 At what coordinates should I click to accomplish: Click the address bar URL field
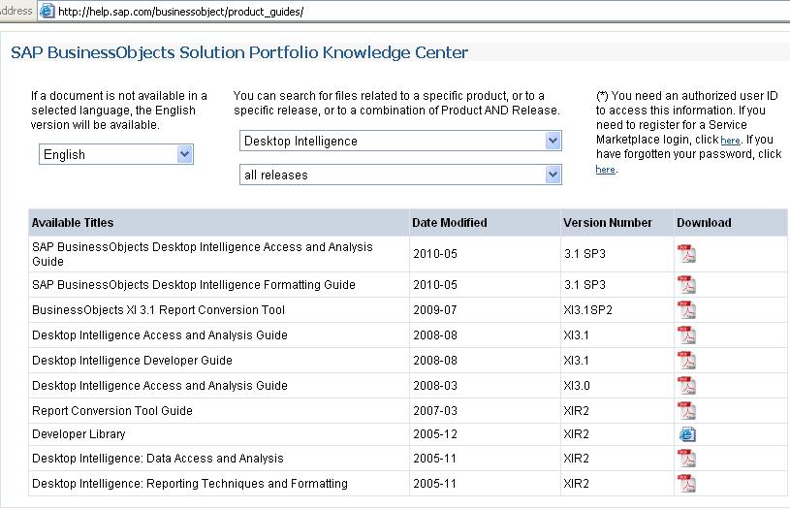click(x=413, y=11)
